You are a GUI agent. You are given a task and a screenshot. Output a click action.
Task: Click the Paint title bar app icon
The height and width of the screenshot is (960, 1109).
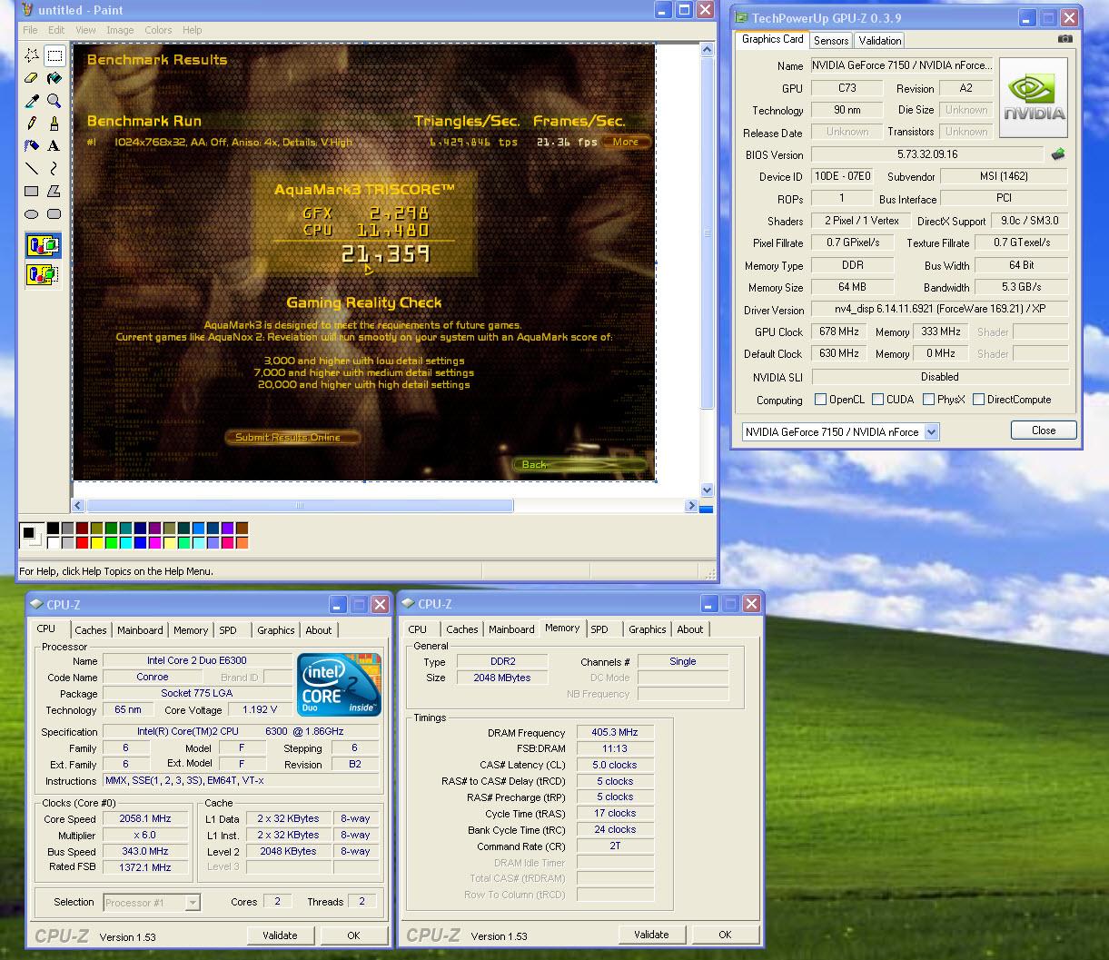[27, 10]
